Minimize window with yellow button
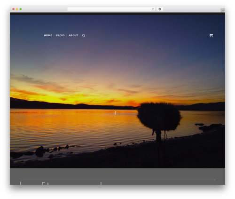 pos(17,9)
